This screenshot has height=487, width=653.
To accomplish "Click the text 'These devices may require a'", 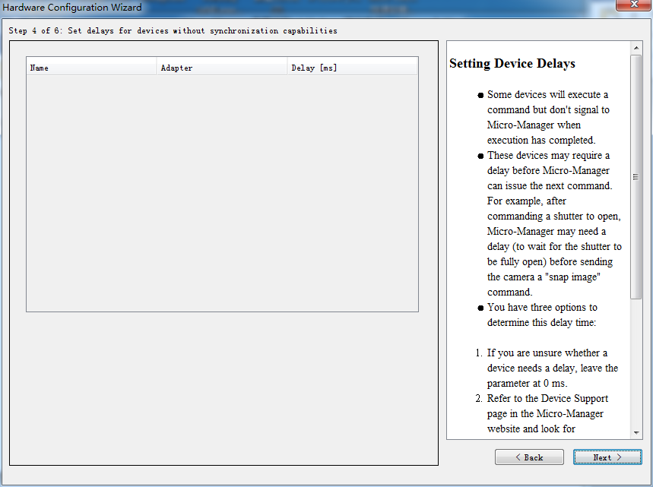I will tap(548, 155).
